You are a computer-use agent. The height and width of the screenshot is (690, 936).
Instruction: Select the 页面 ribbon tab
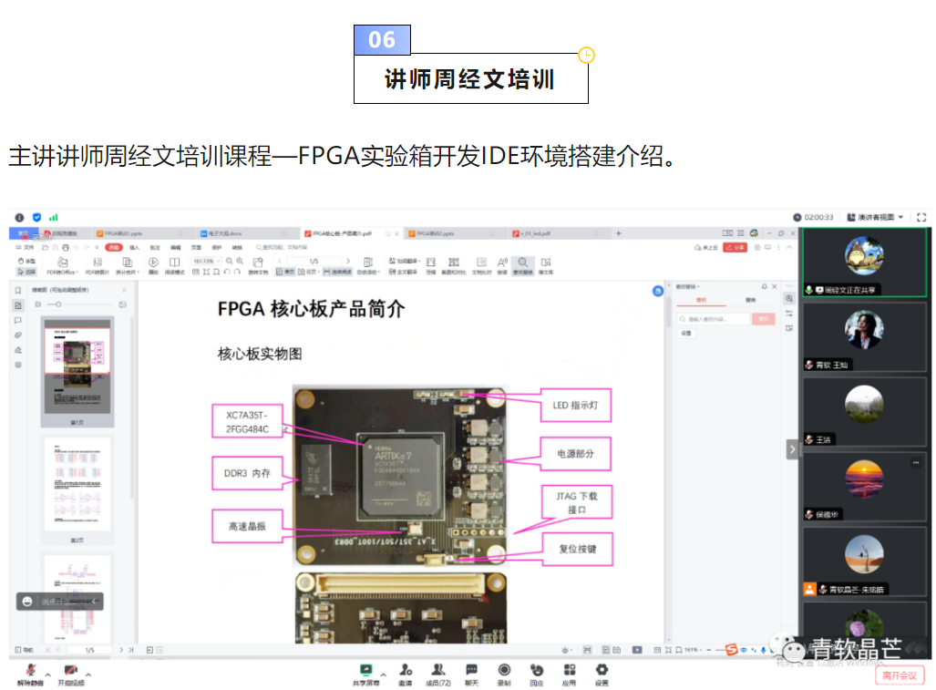click(x=196, y=247)
